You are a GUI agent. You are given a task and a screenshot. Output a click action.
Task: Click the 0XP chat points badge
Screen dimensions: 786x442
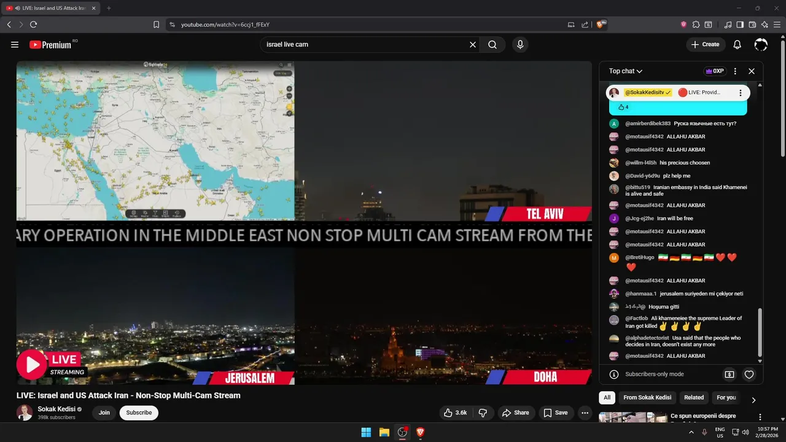point(714,71)
